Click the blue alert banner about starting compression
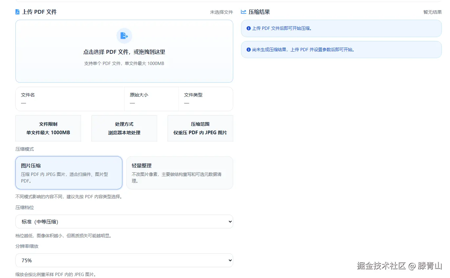450x278 pixels. [x=341, y=29]
